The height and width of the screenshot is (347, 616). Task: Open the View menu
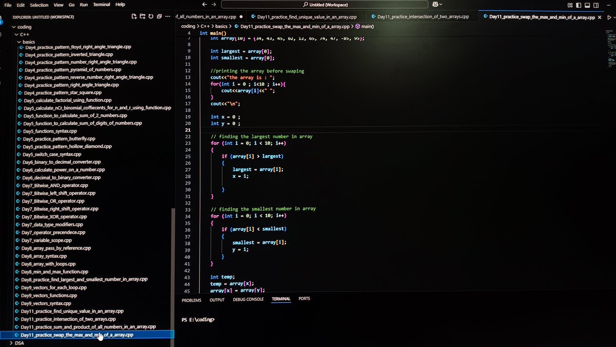click(x=59, y=5)
